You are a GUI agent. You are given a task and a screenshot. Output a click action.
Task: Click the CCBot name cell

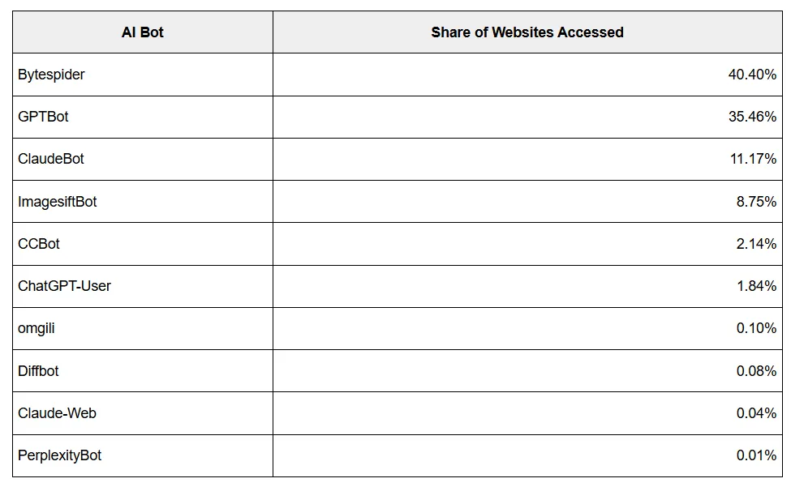pyautogui.click(x=39, y=244)
